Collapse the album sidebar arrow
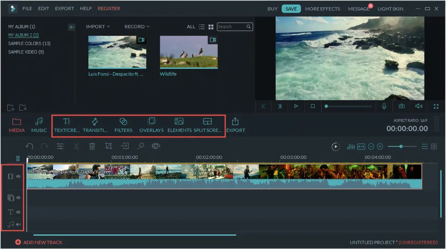The image size is (446, 249). [x=71, y=27]
